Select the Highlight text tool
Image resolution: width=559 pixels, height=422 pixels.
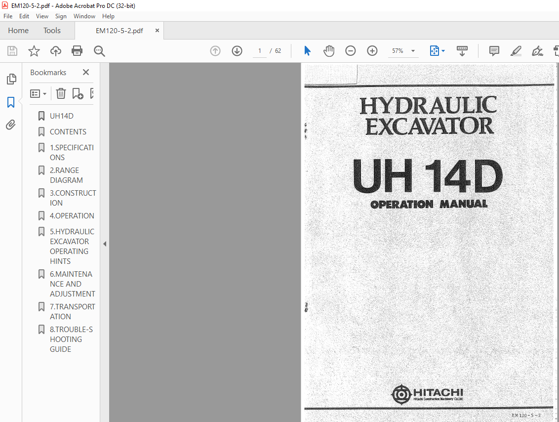(516, 51)
